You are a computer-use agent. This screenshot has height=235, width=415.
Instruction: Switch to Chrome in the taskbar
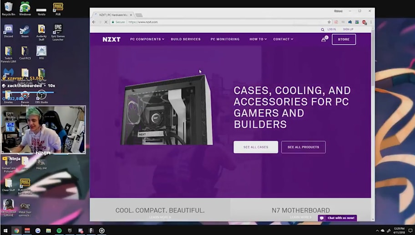coord(16,231)
